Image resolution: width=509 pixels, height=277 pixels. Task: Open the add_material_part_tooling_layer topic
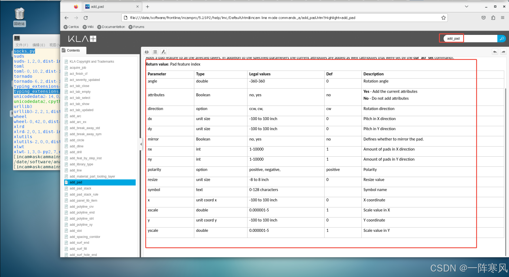click(92, 177)
